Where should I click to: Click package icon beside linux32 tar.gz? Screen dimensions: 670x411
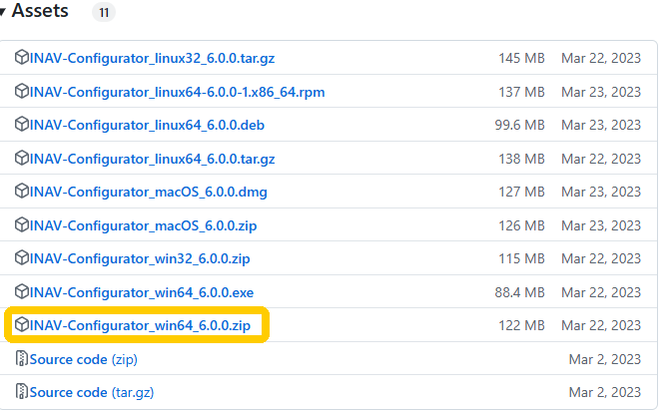click(21, 57)
